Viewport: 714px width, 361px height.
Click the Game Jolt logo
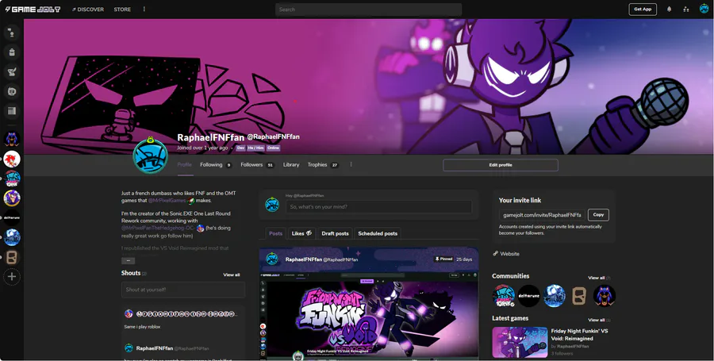[33, 9]
